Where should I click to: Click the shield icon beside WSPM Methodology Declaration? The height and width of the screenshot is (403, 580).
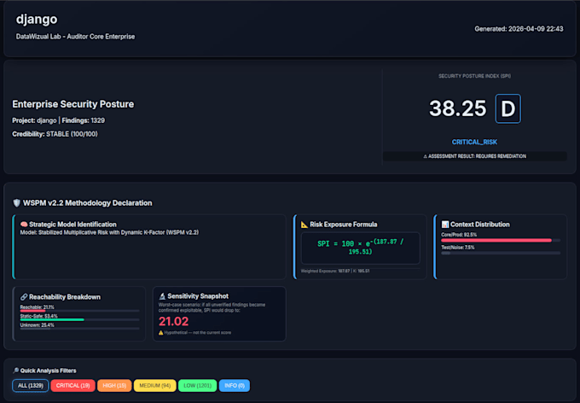click(x=16, y=203)
